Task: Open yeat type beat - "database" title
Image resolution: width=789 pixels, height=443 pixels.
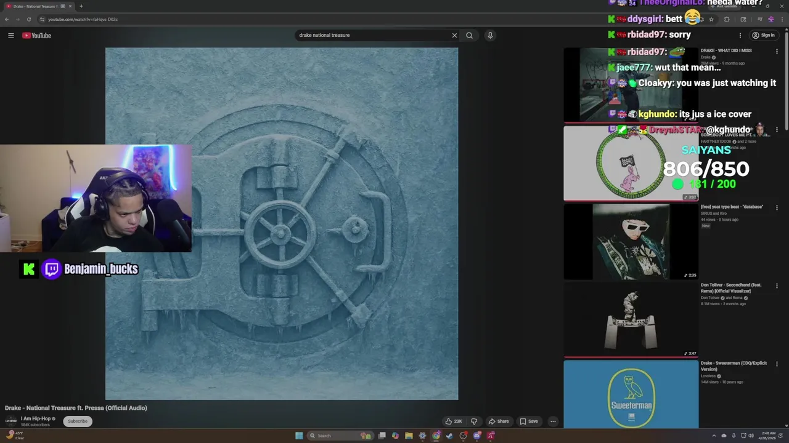Action: pos(732,207)
